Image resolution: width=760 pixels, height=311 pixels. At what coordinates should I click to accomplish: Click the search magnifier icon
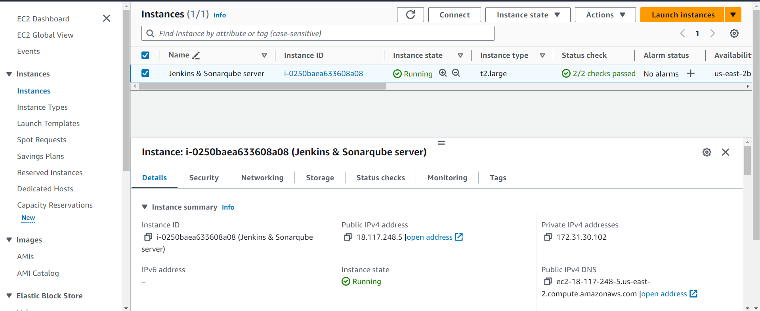(x=150, y=33)
